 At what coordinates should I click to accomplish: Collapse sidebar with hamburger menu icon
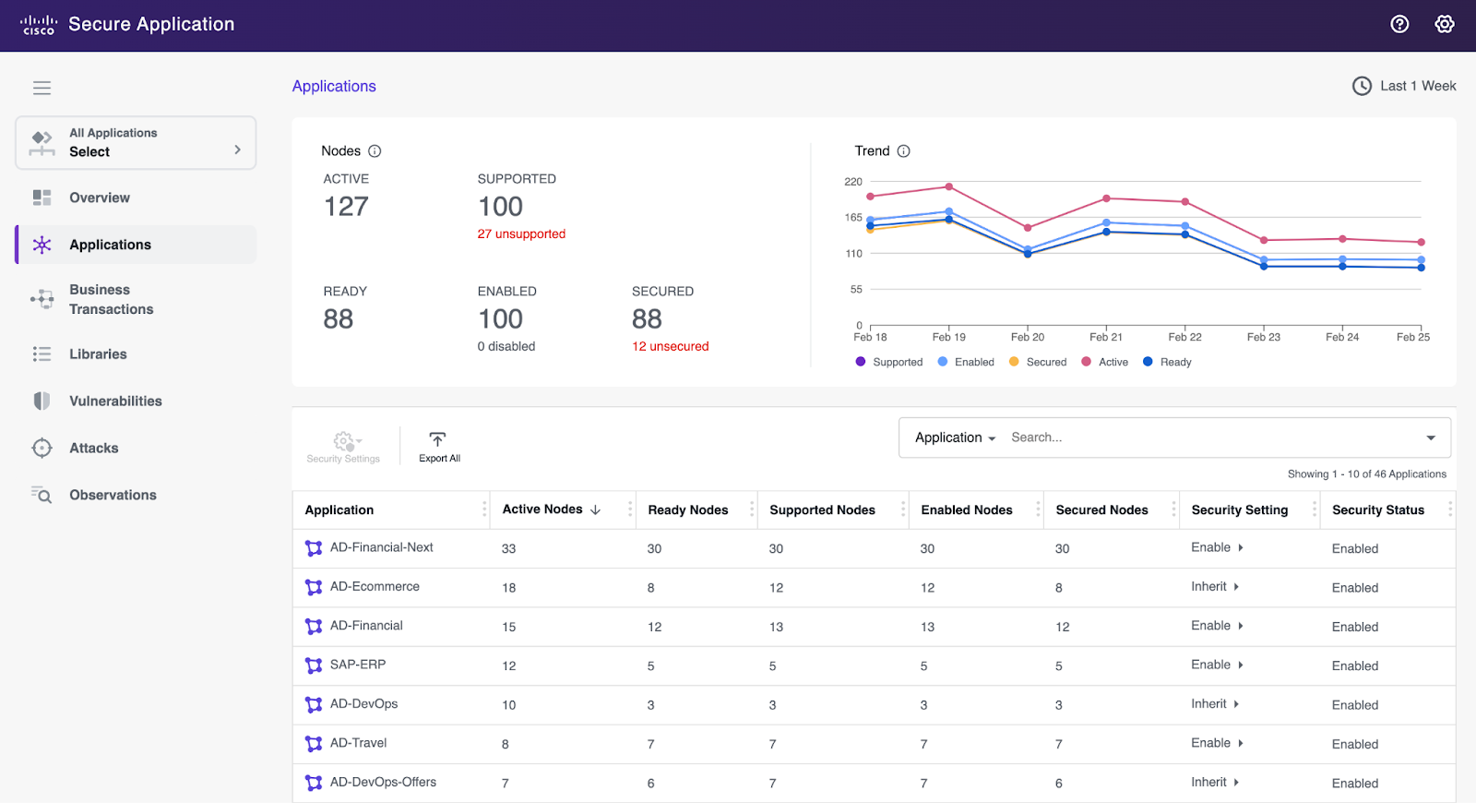click(42, 88)
